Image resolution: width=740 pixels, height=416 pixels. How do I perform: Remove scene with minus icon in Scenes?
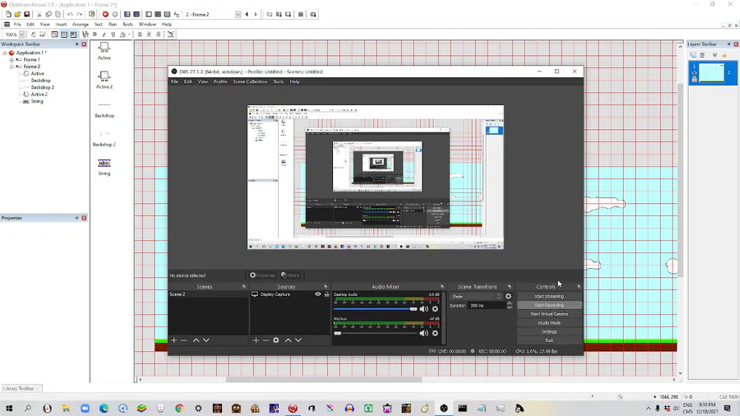click(184, 340)
